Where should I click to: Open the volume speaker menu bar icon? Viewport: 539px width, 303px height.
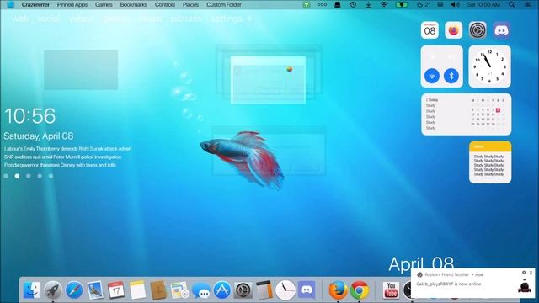pyautogui.click(x=455, y=5)
